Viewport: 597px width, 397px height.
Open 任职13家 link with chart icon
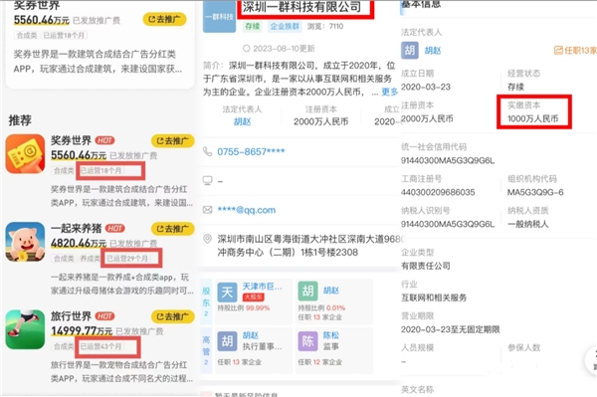[x=575, y=50]
